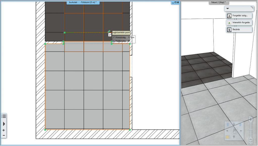Switch to the burkolat - Földszint (0 m) tab
Screen dimensions: 258x146
[83, 2]
